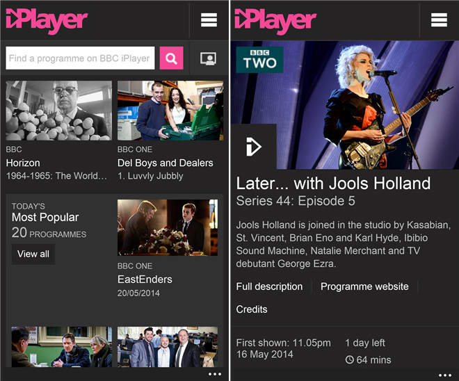Play episode using the iPlayer play icon

pyautogui.click(x=254, y=146)
